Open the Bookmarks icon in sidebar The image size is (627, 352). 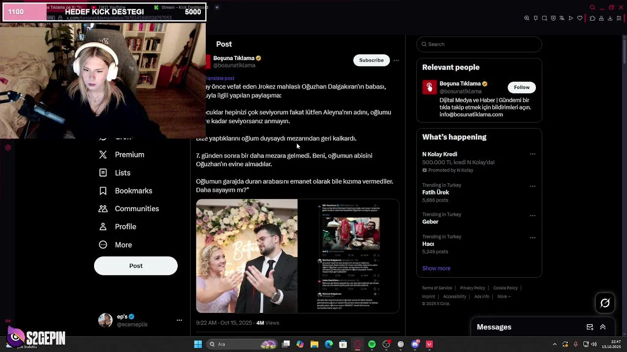coord(103,191)
